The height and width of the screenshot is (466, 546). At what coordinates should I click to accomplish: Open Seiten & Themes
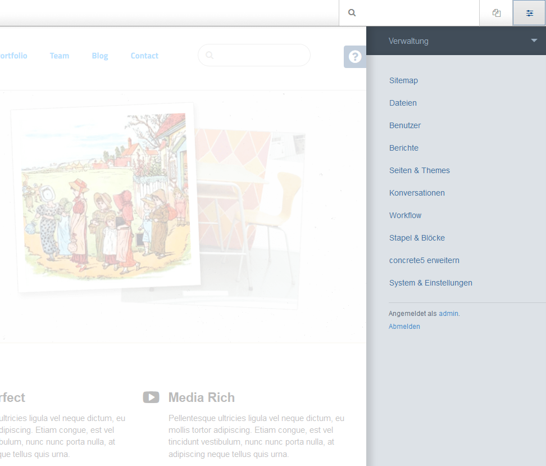[419, 170]
